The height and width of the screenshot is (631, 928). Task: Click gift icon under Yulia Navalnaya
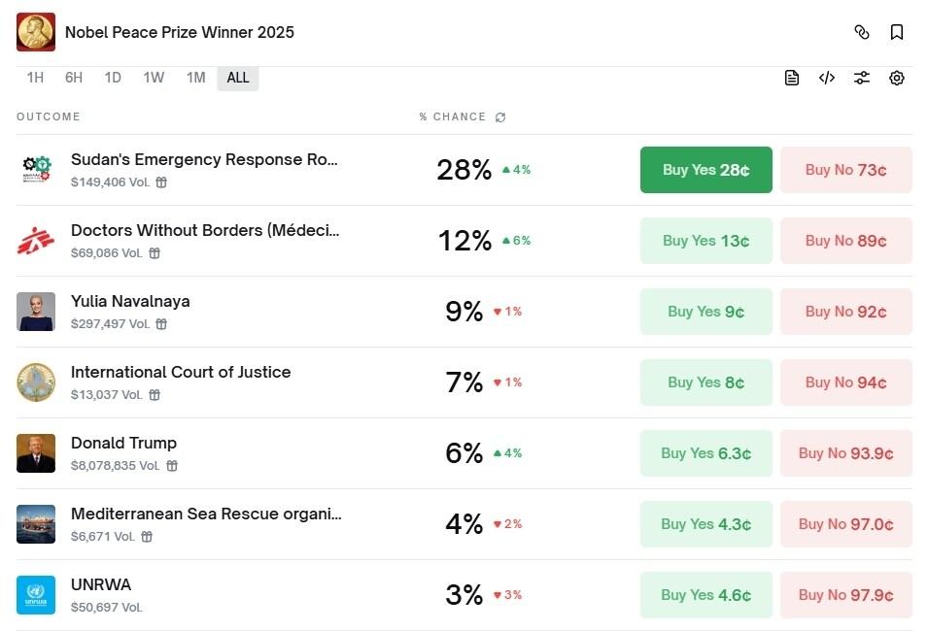[x=162, y=324]
